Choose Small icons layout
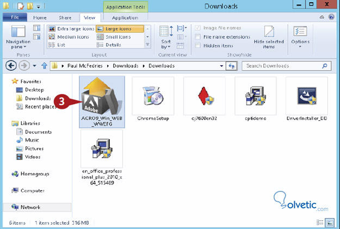 coord(114,37)
